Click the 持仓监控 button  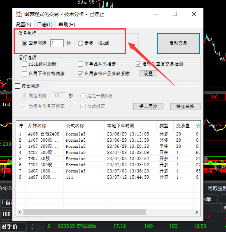(185, 106)
